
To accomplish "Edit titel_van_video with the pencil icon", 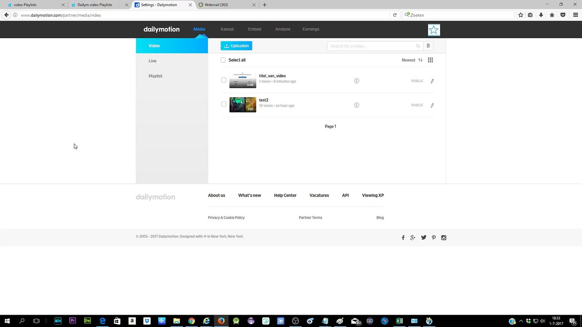I will (x=432, y=81).
